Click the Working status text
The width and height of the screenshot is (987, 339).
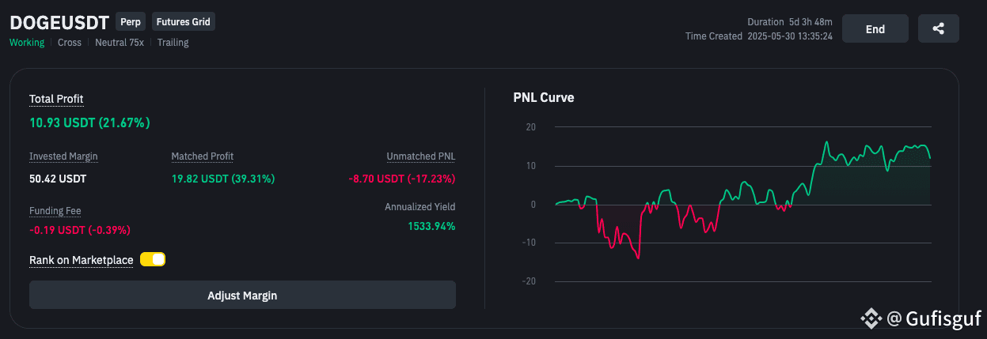coord(27,43)
